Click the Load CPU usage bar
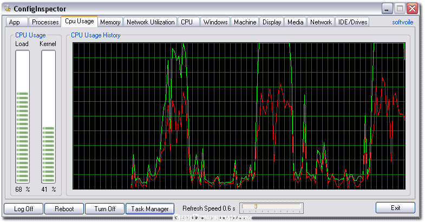This screenshot has height=222, width=425. pos(23,117)
